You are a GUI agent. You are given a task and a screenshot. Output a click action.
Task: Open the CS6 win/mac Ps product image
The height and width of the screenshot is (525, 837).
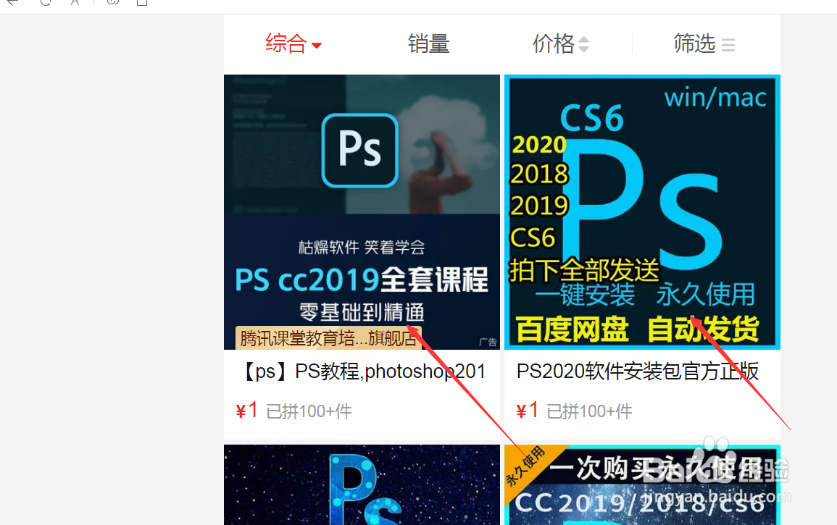coord(642,212)
